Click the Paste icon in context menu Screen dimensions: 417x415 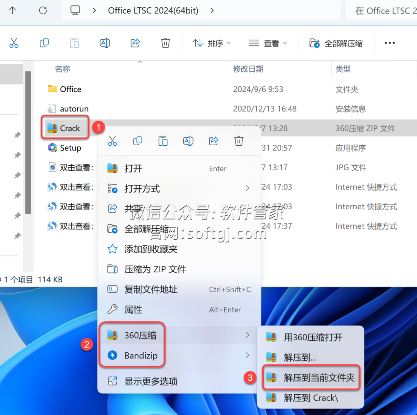click(163, 141)
